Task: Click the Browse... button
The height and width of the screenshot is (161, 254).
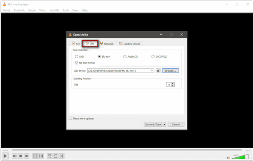Action: [171, 71]
